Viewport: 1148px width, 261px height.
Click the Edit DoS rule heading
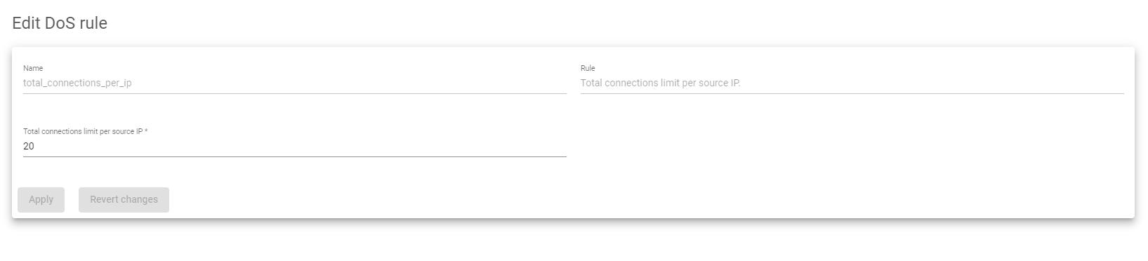click(x=60, y=23)
